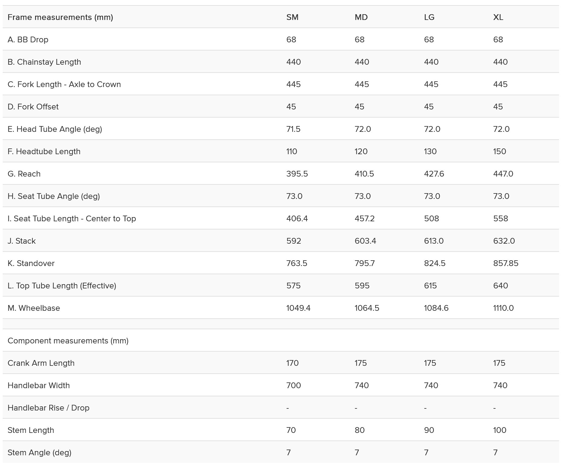
Task: Select the MD Seat Tube Length value 457.2
Action: pyautogui.click(x=364, y=219)
